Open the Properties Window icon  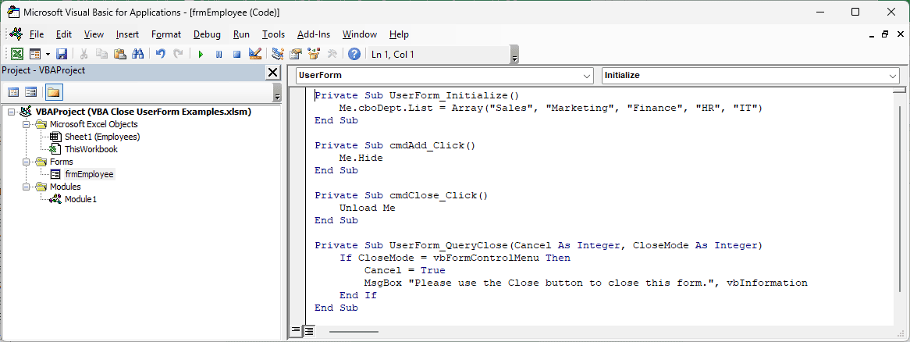pos(296,55)
